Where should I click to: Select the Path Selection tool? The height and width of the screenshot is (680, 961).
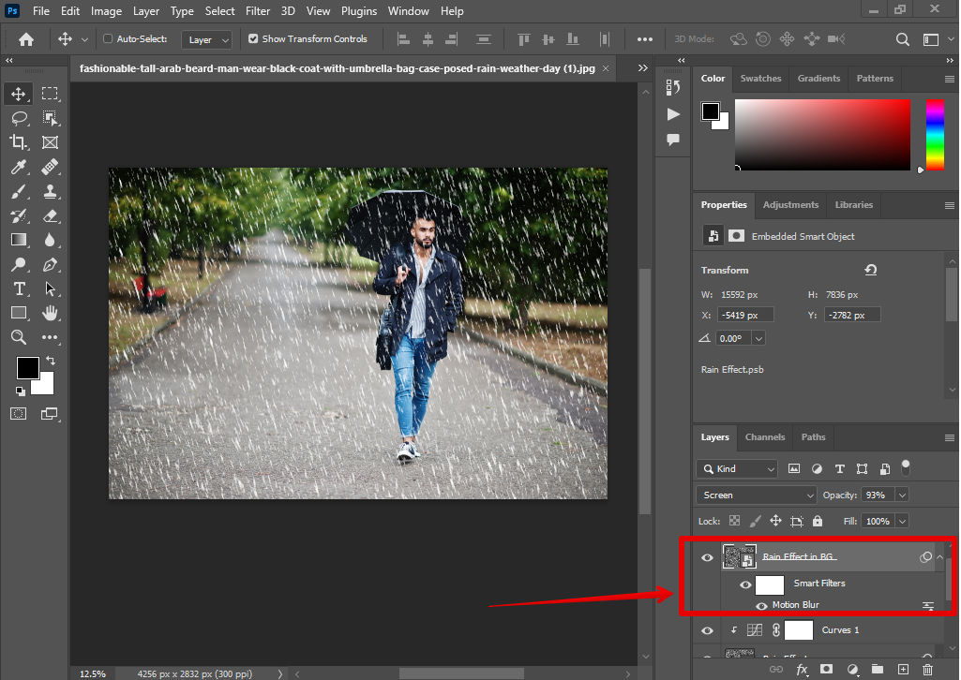click(50, 288)
